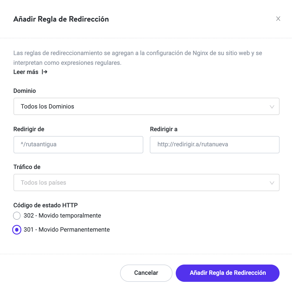Focus the Redirigir a URL field
The width and height of the screenshot is (292, 291).
pyautogui.click(x=214, y=145)
